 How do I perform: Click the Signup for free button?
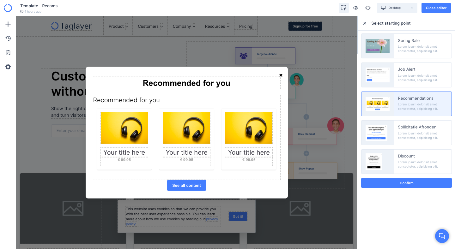click(x=305, y=26)
